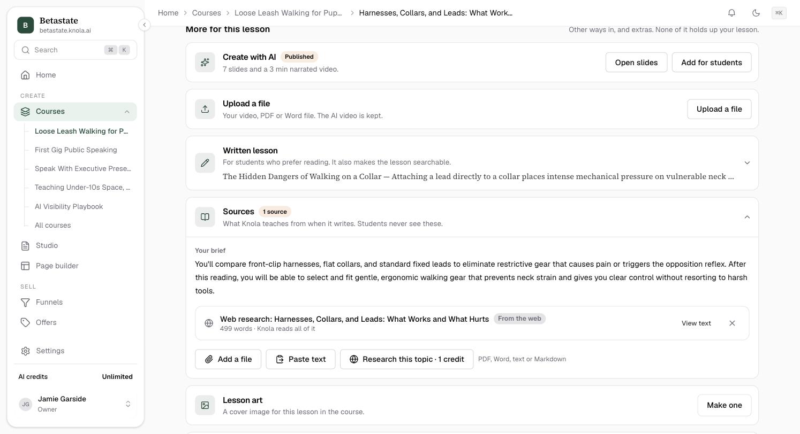
Task: Collapse the Sources panel chevron
Action: pos(747,217)
